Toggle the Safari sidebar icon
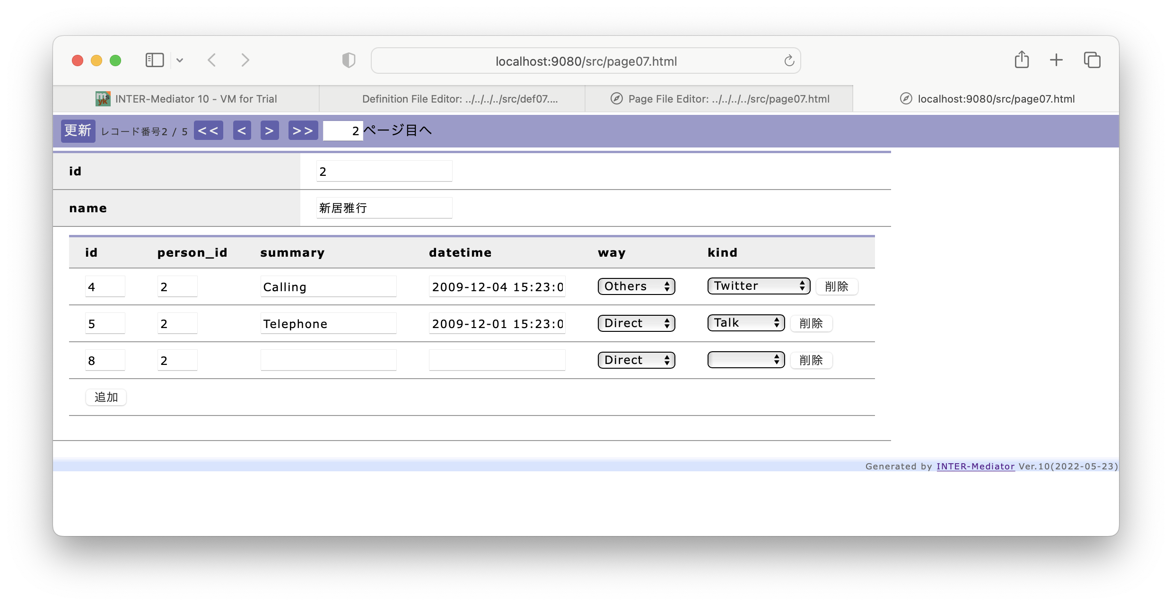Viewport: 1172px width, 606px height. (154, 60)
